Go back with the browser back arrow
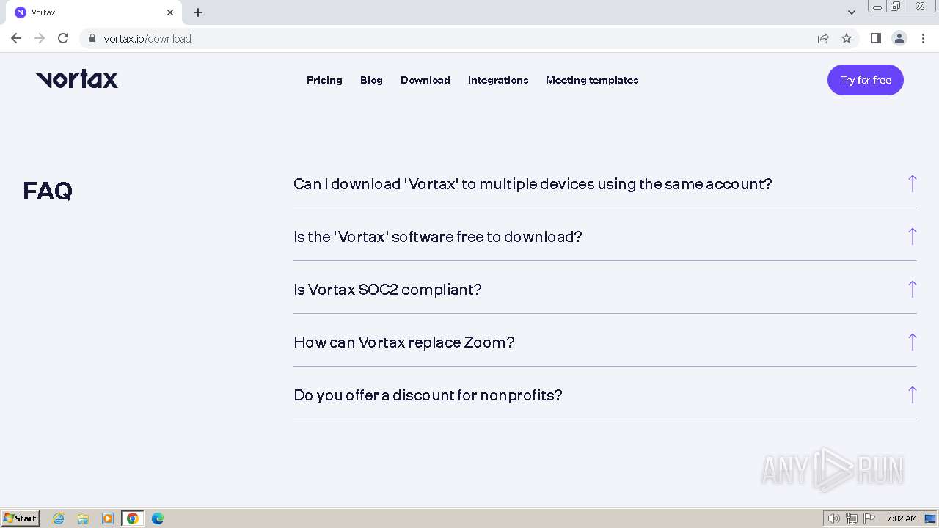This screenshot has width=939, height=528. point(16,38)
